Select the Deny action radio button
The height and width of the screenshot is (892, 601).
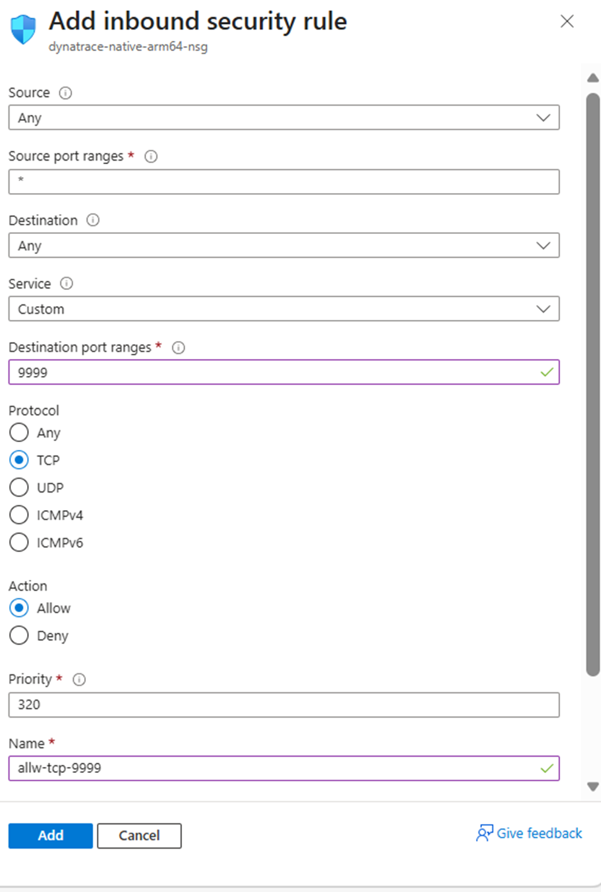pos(19,635)
